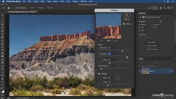Select the Eyedropper tool

tap(2, 34)
